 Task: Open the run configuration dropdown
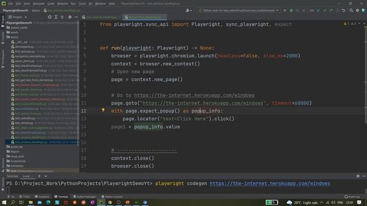click(239, 10)
